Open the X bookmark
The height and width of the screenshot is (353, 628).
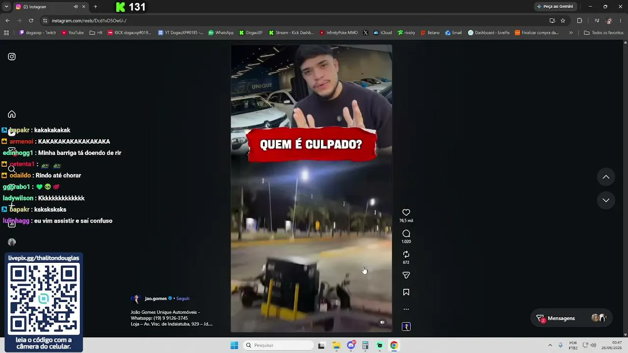(x=366, y=33)
